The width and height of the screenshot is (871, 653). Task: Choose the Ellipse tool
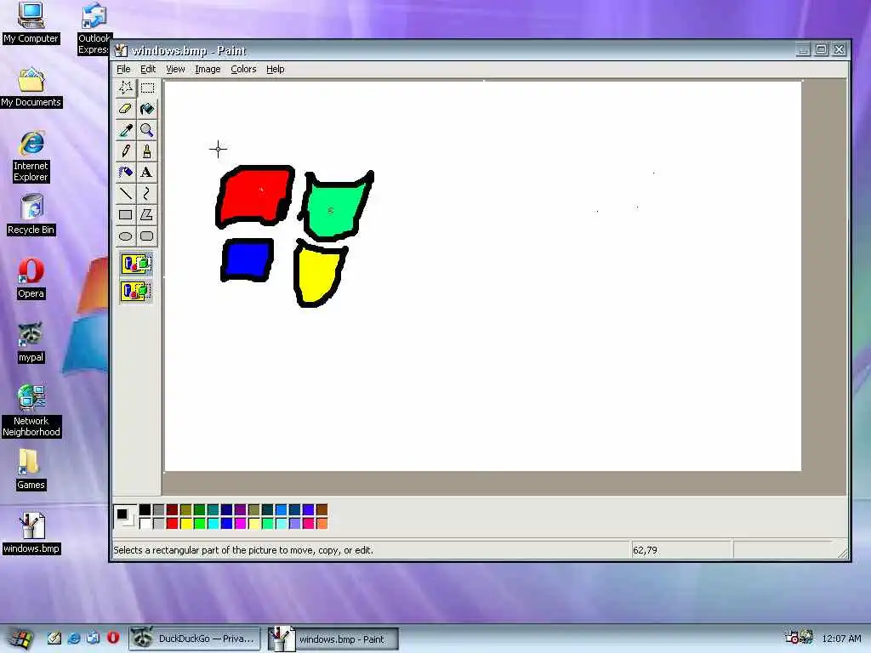click(x=126, y=236)
